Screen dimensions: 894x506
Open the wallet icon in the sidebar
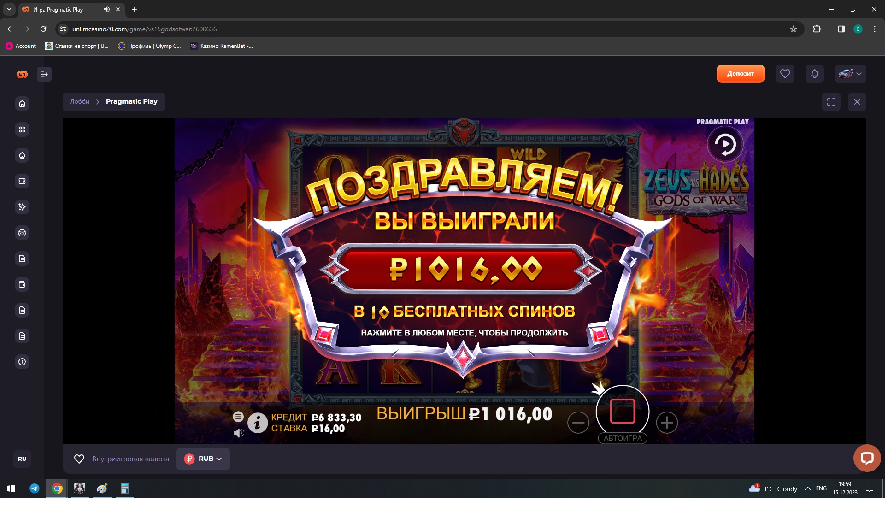pyautogui.click(x=22, y=284)
